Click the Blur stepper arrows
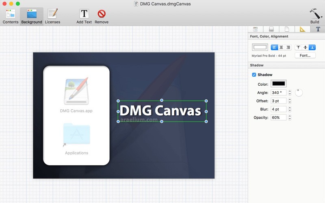Viewport: 325px width, 203px height. pyautogui.click(x=290, y=109)
